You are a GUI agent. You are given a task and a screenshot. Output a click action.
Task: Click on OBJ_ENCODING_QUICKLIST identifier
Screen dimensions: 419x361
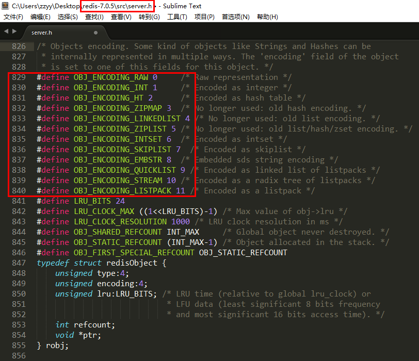click(125, 170)
